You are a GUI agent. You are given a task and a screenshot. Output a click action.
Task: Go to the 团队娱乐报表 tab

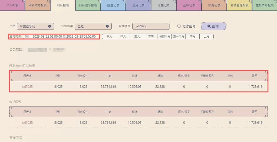pos(88,5)
